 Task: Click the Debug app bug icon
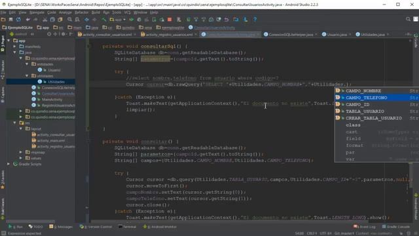point(139,20)
